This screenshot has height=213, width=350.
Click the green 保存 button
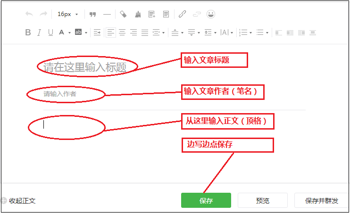click(206, 200)
